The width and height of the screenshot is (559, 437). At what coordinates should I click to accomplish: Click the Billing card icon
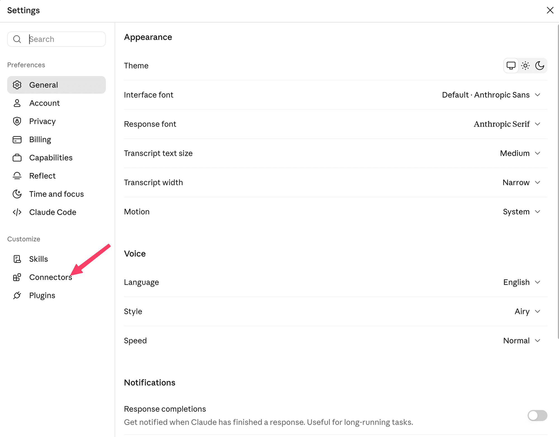17,140
